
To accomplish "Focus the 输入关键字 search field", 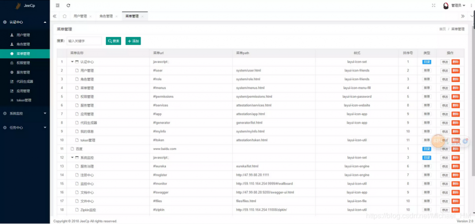I will tap(84, 41).
